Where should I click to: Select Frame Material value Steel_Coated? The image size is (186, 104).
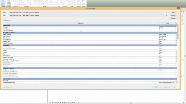(x=167, y=35)
